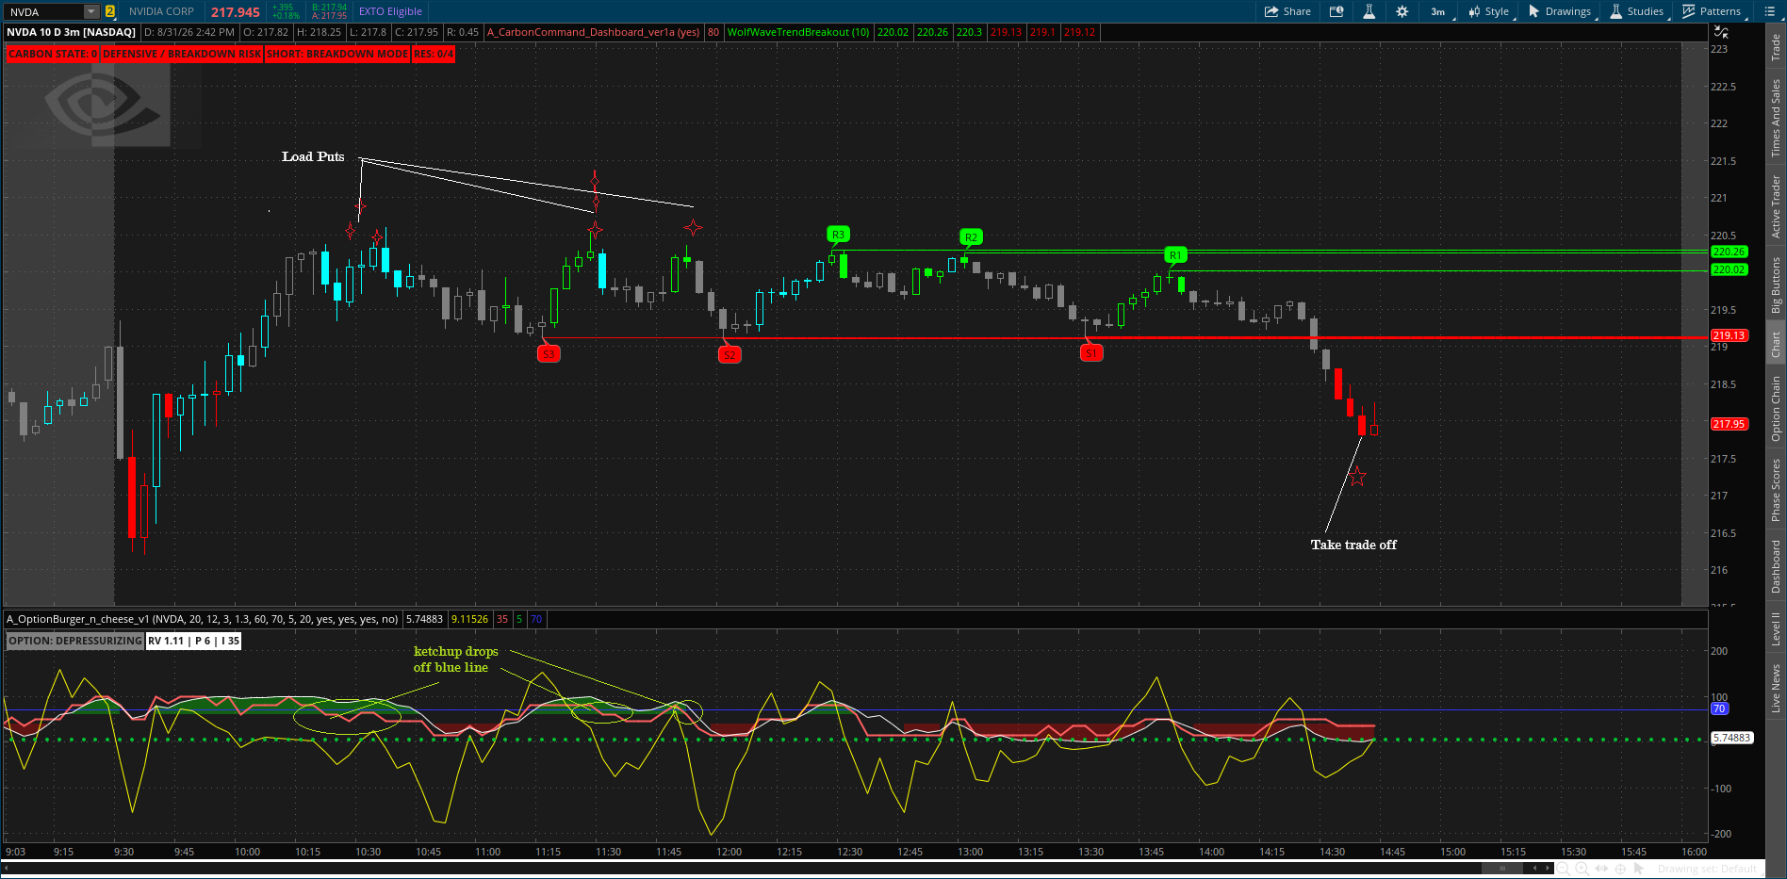The image size is (1787, 879).
Task: Select the ketchup drops off blue line note
Action: coord(455,659)
